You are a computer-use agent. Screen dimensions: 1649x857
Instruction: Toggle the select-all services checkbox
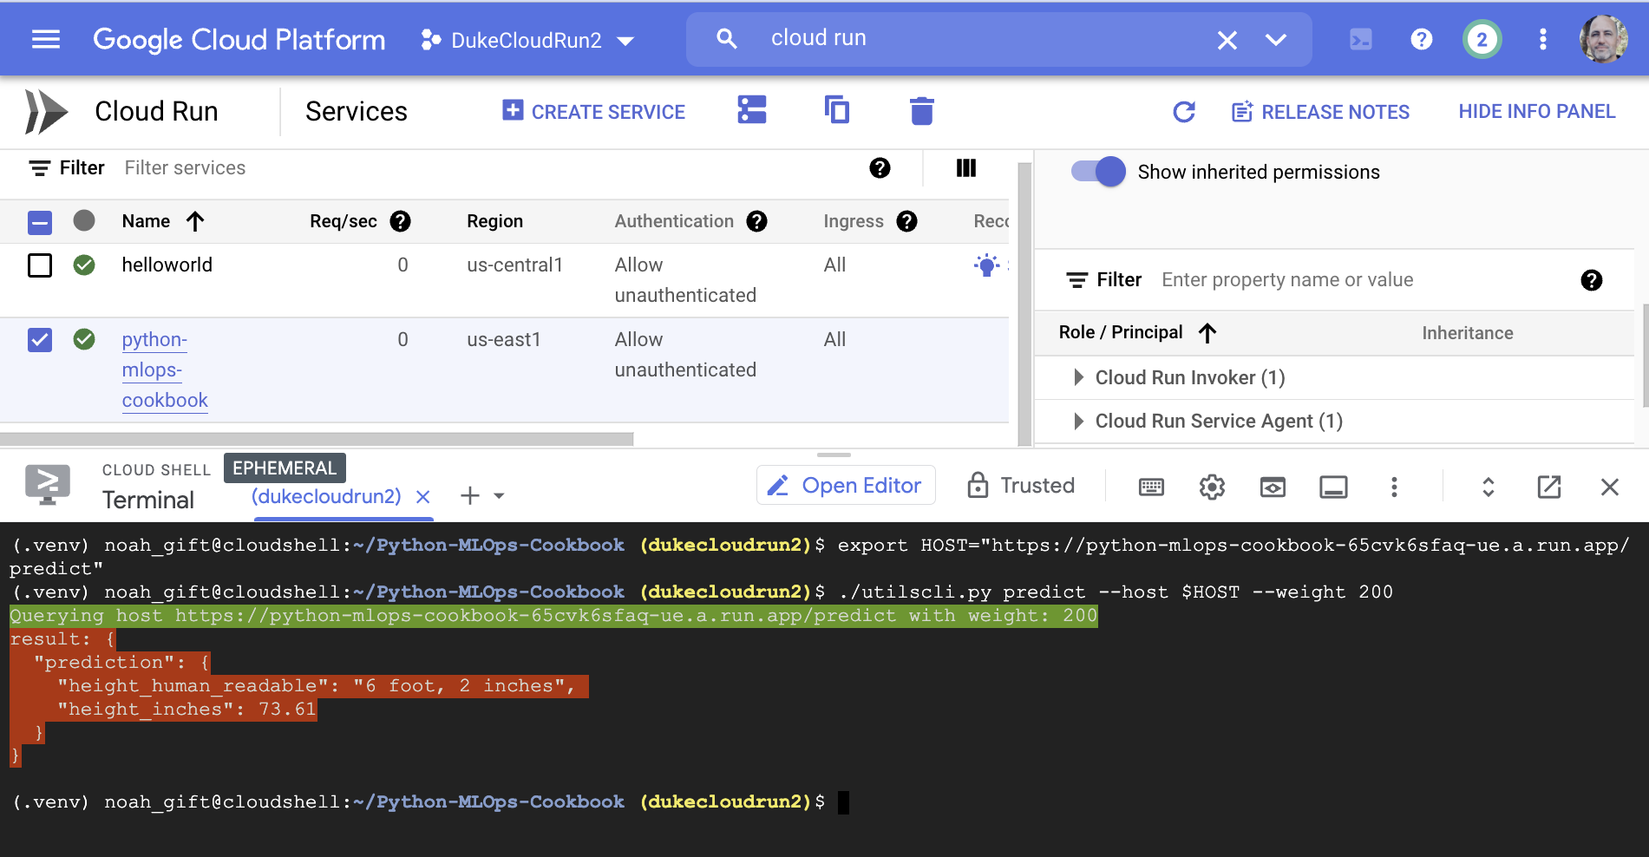click(x=40, y=222)
